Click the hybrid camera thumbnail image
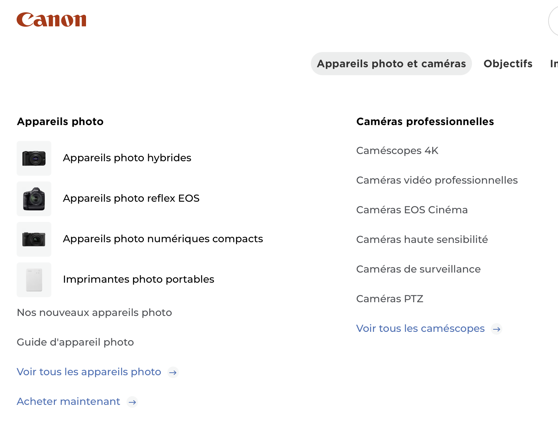The height and width of the screenshot is (428, 558). click(x=34, y=158)
